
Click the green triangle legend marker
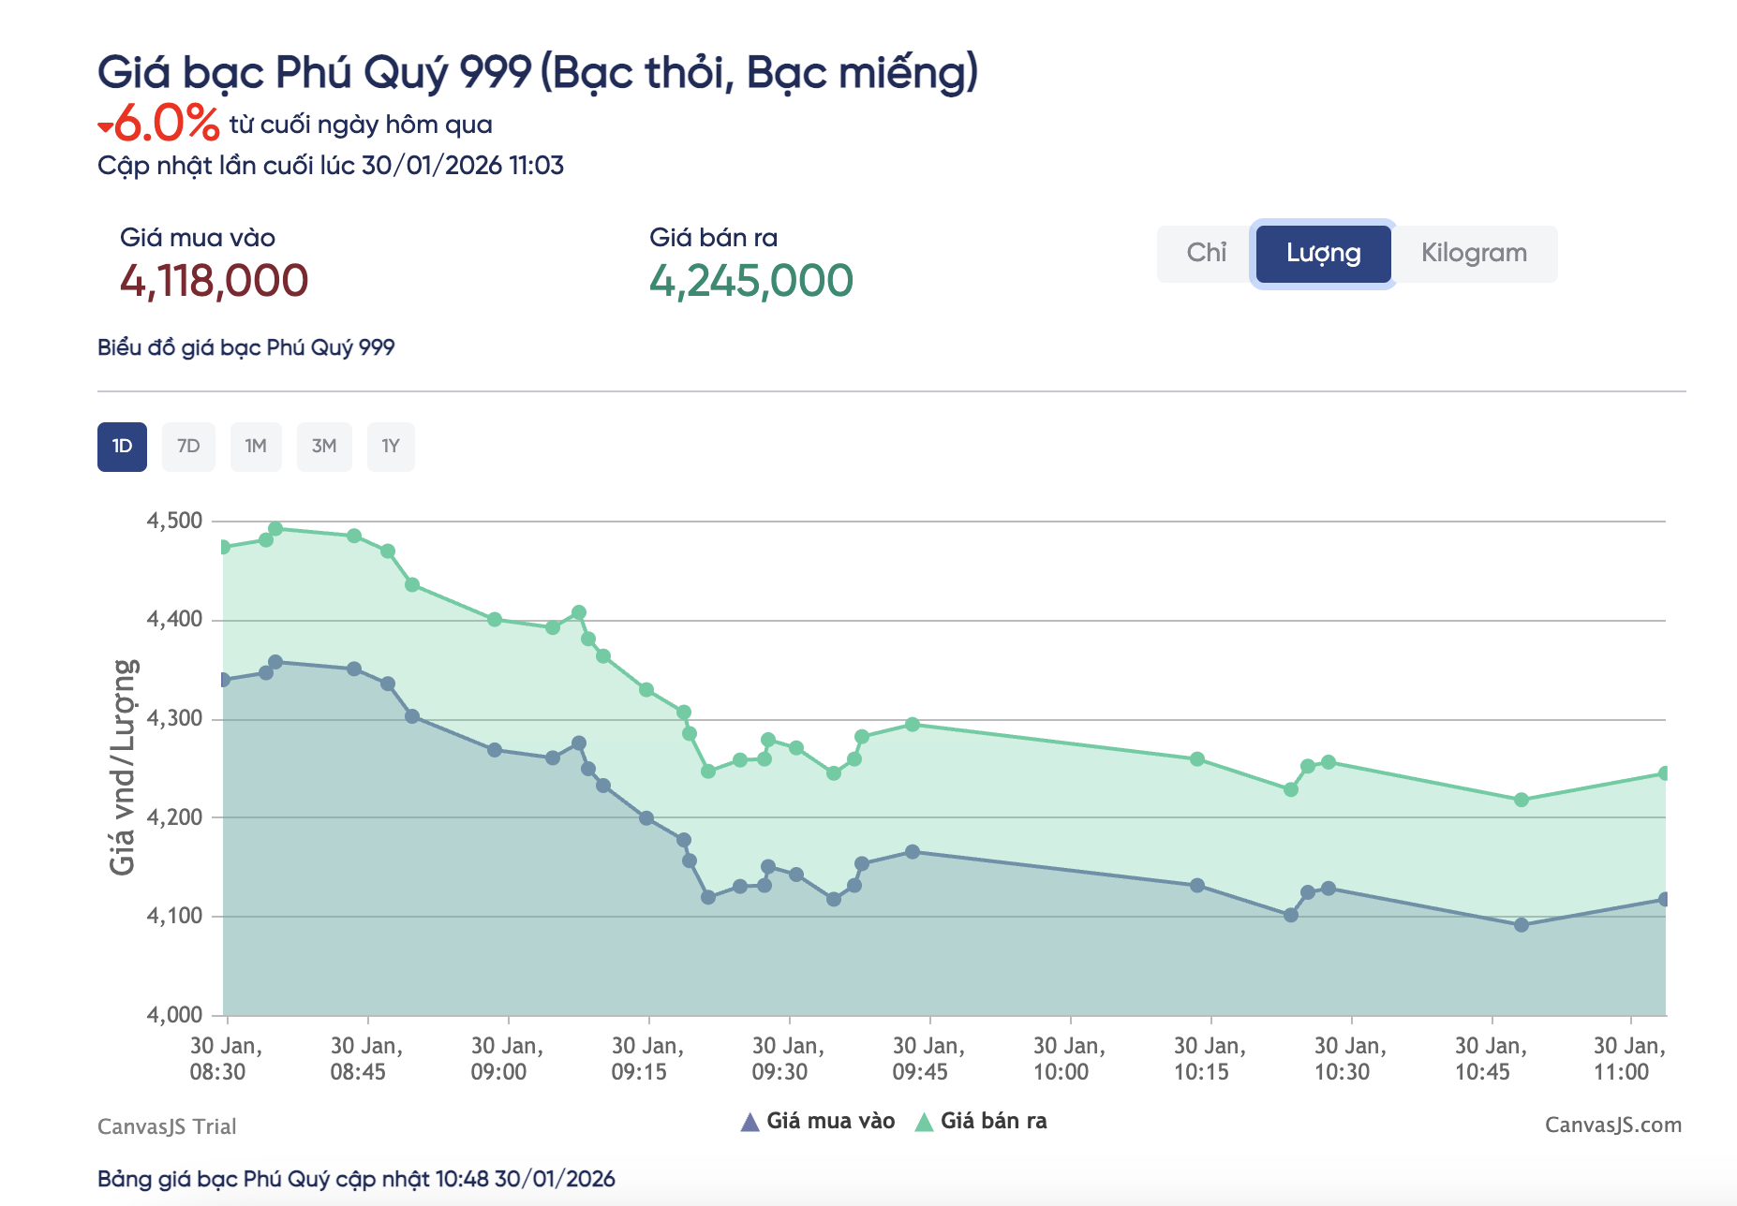point(926,1119)
